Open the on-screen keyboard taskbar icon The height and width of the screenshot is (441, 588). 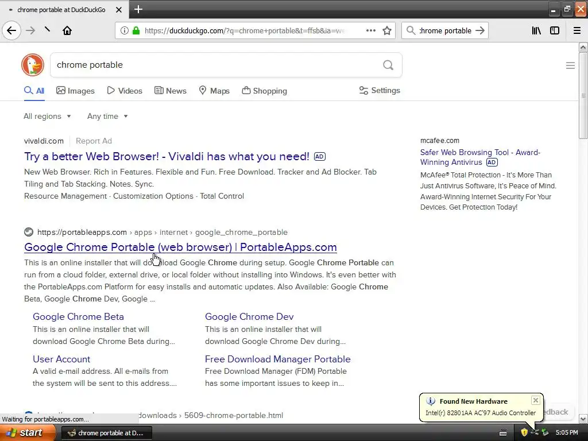503,433
